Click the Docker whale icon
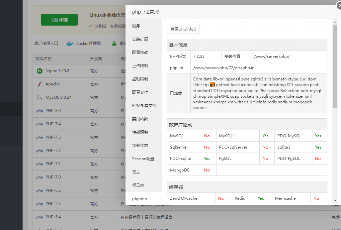This screenshot has height=230, width=341. click(70, 43)
